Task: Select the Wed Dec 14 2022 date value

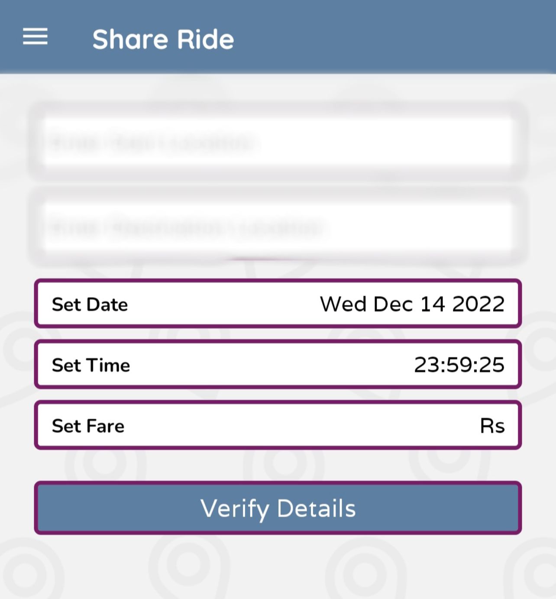Action: tap(412, 304)
